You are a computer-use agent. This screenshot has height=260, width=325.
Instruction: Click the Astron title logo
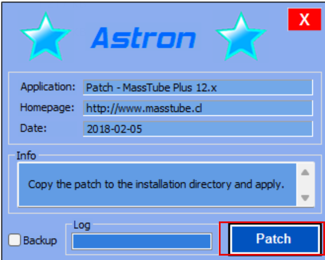(143, 38)
